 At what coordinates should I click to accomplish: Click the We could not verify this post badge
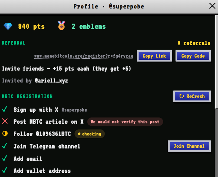tap(125, 122)
